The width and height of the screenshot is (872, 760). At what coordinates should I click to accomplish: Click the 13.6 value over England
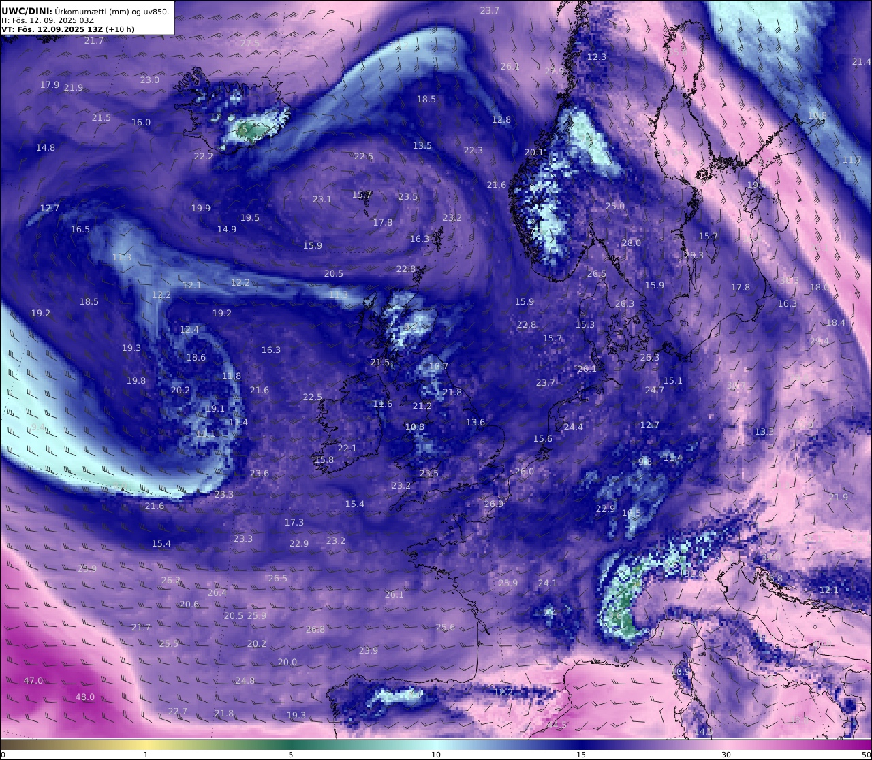pyautogui.click(x=476, y=423)
